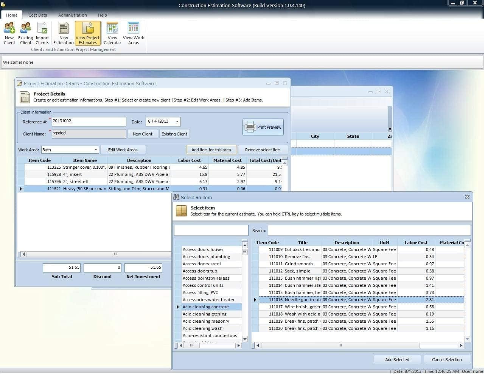485x374 pixels.
Task: Switch to the Help tab
Action: tap(102, 15)
